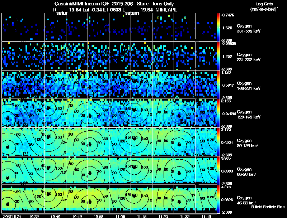Screen dimensions: 287x218
Task: Click the Oxygen 129-169 keV row label
Action: pos(248,114)
